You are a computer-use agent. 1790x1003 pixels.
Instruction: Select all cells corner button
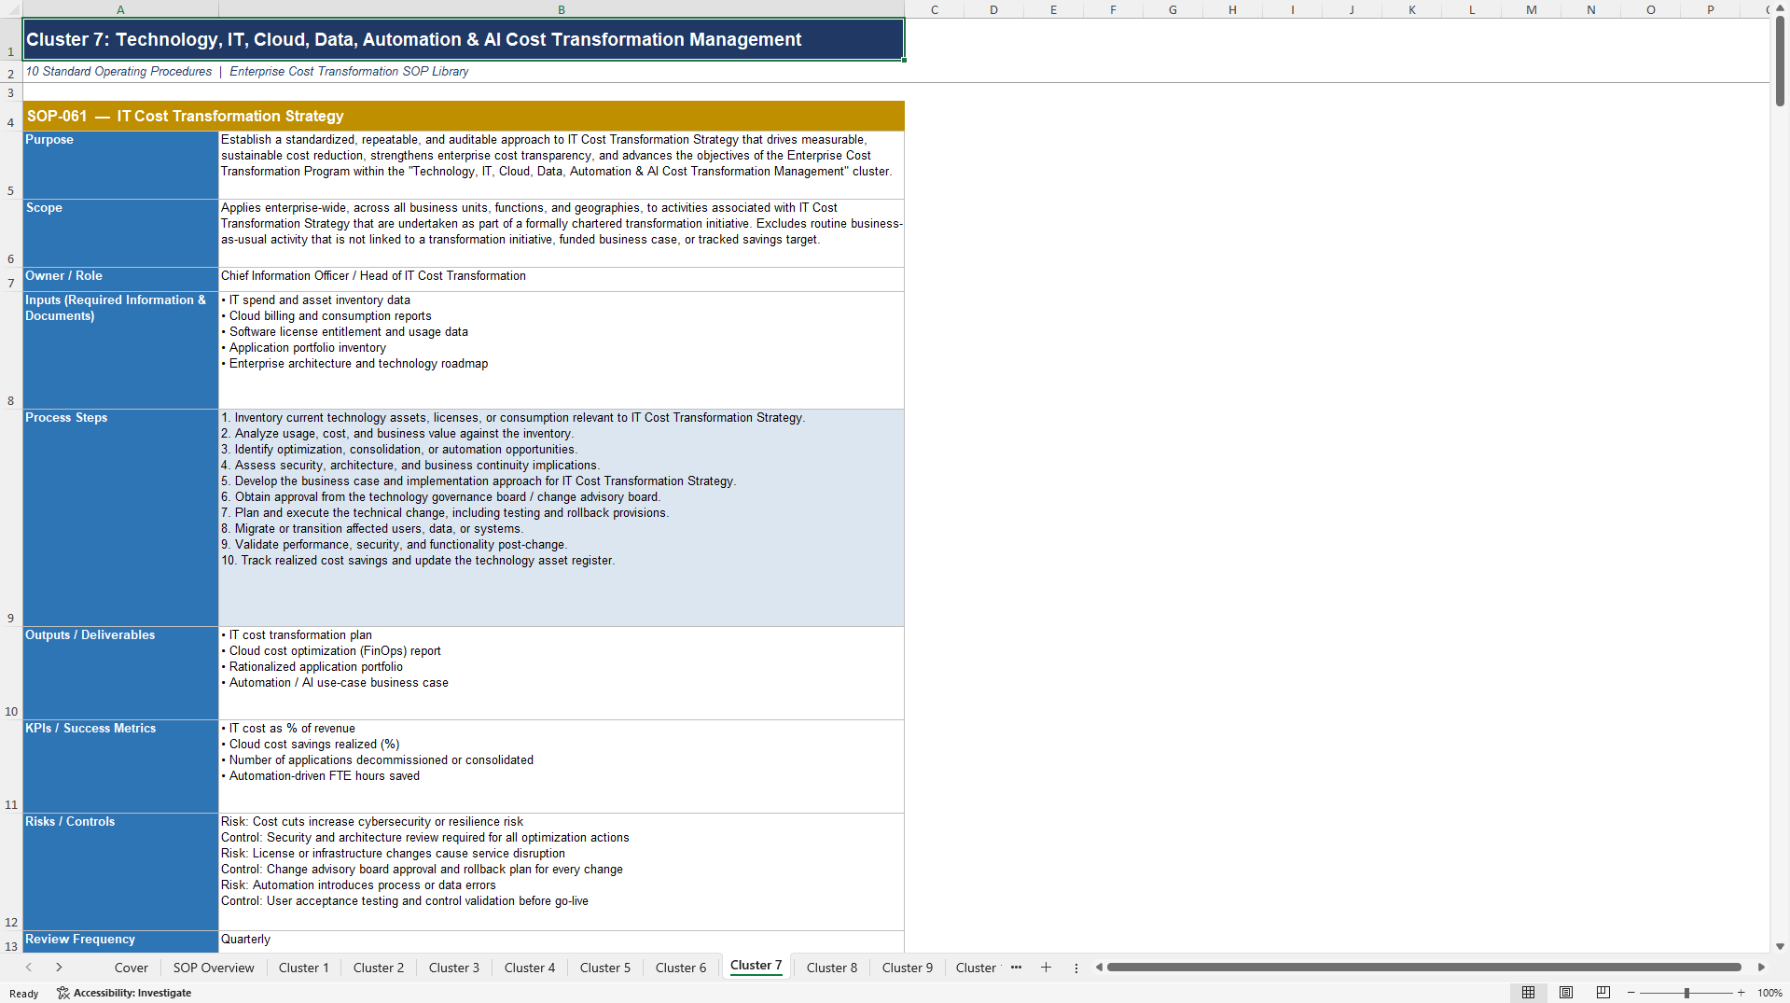tap(10, 9)
